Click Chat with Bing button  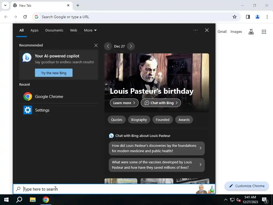[161, 103]
